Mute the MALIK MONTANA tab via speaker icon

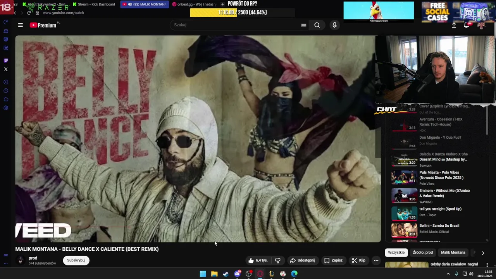tap(130, 4)
